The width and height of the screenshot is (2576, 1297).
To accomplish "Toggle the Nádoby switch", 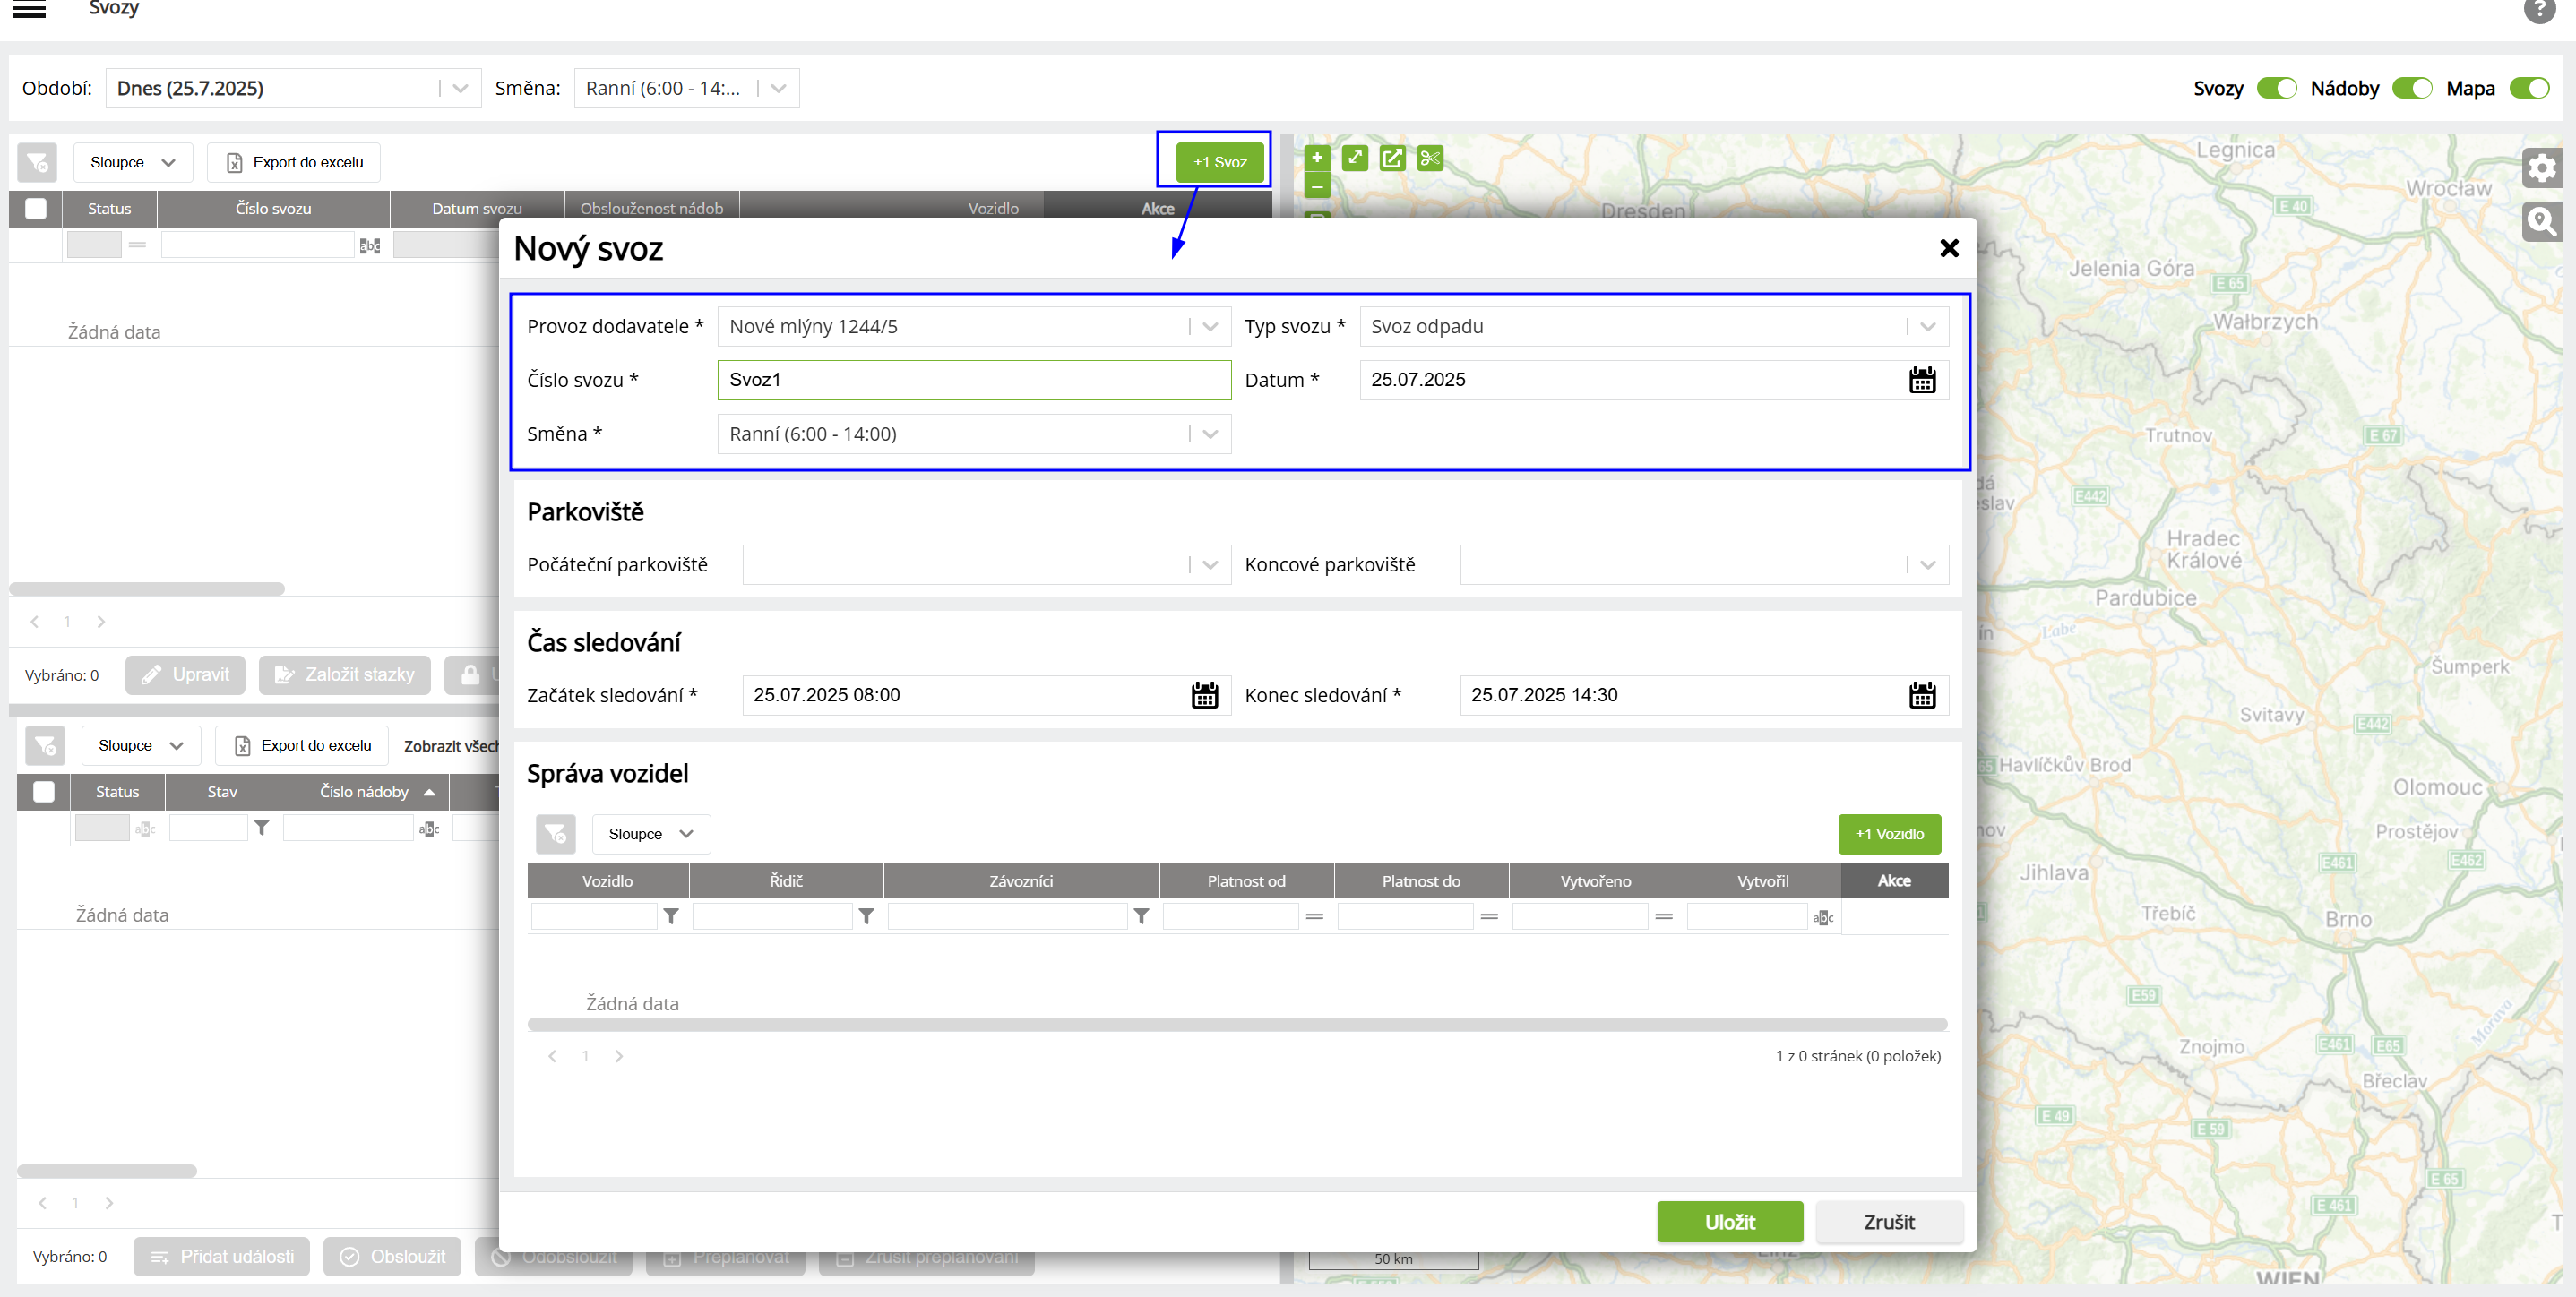I will (x=2411, y=88).
